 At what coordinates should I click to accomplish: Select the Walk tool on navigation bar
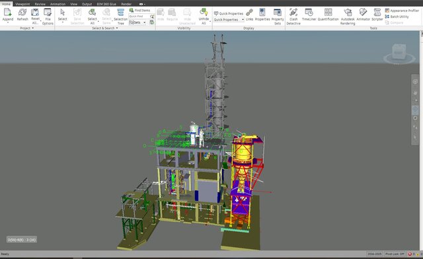[x=415, y=127]
